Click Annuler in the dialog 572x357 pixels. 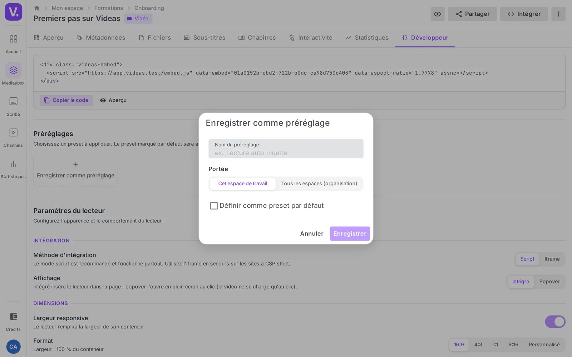(x=312, y=233)
